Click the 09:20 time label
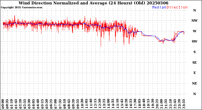 click(73, 104)
